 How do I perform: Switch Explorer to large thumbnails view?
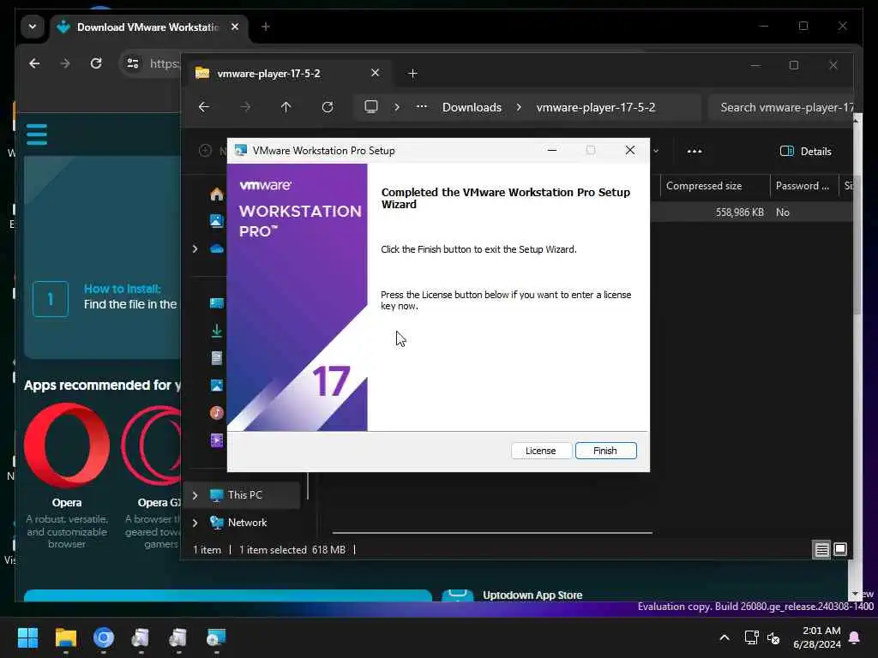(840, 549)
